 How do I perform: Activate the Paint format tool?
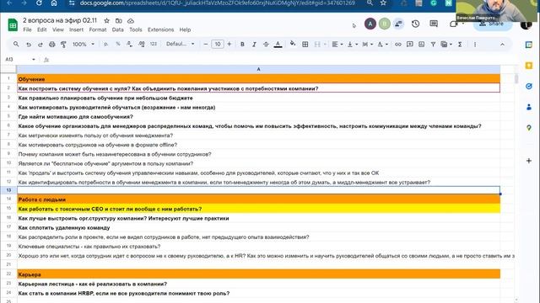coord(63,45)
